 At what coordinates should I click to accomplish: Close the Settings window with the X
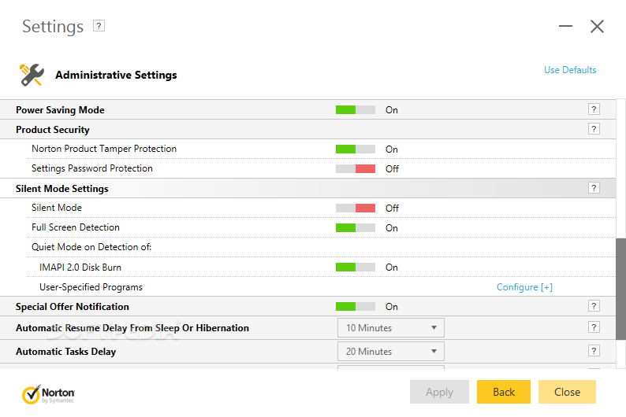(x=597, y=27)
